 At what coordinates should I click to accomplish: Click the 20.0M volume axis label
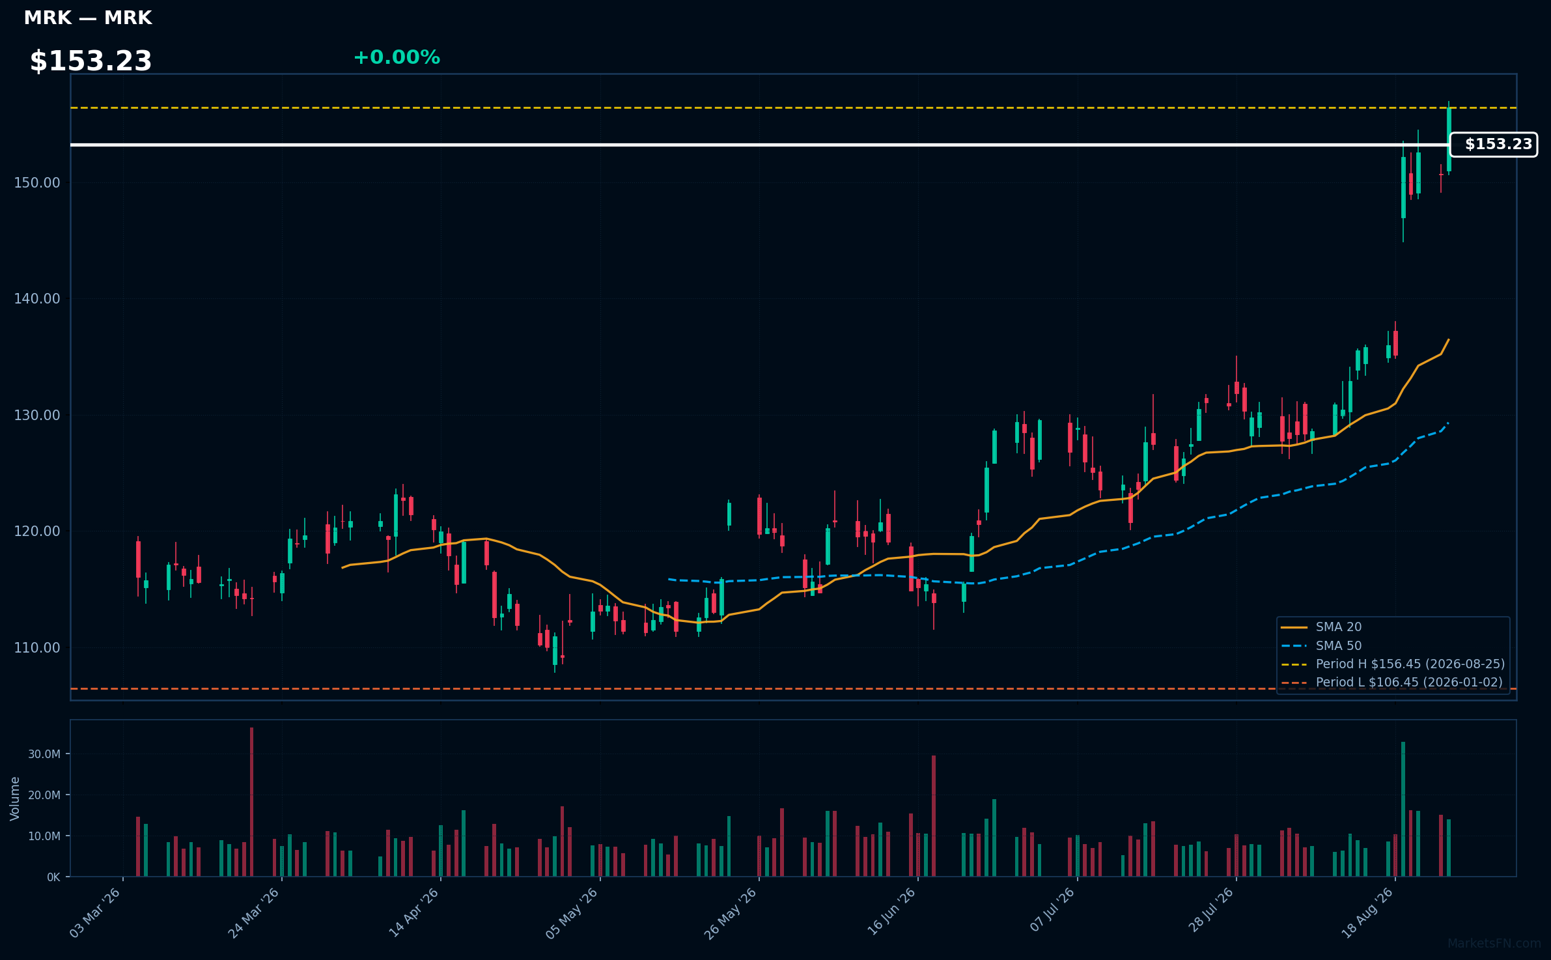(44, 795)
